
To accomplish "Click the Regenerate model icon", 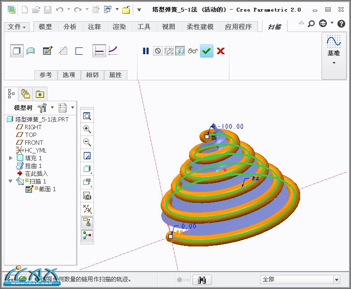I will pos(96,10).
